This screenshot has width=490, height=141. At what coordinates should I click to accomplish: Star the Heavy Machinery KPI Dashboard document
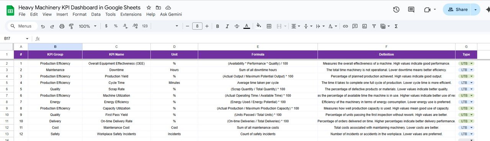(x=149, y=8)
